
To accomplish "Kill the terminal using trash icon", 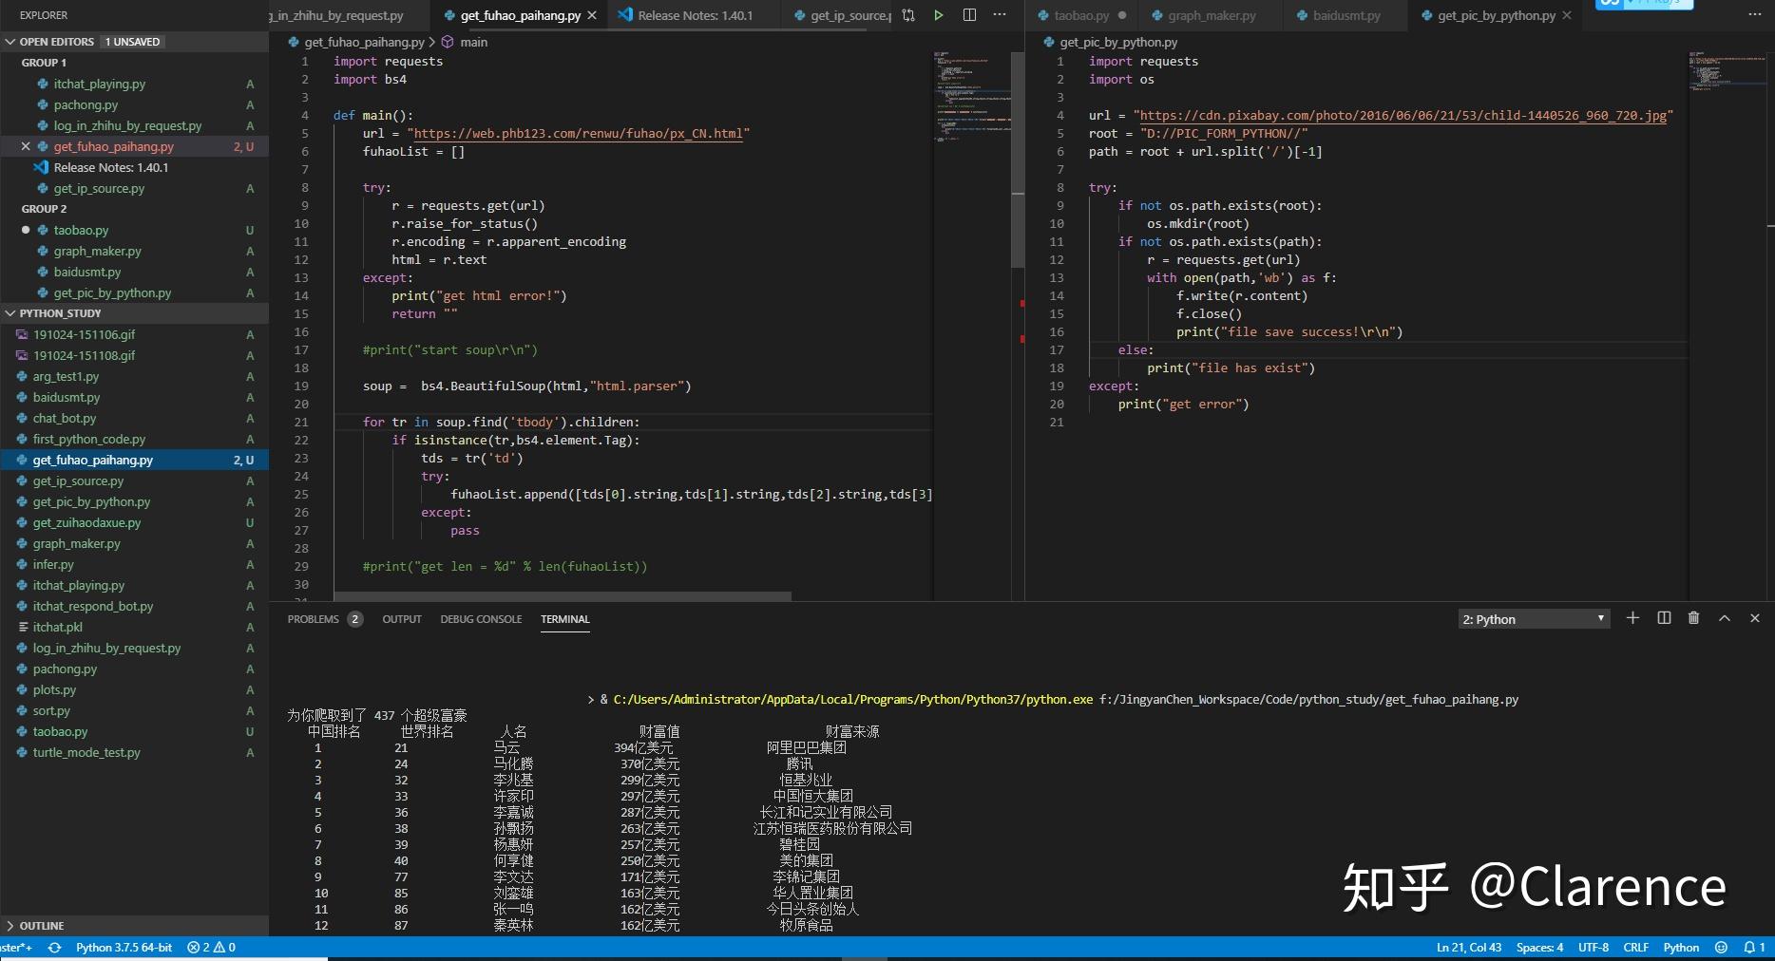I will (1693, 618).
